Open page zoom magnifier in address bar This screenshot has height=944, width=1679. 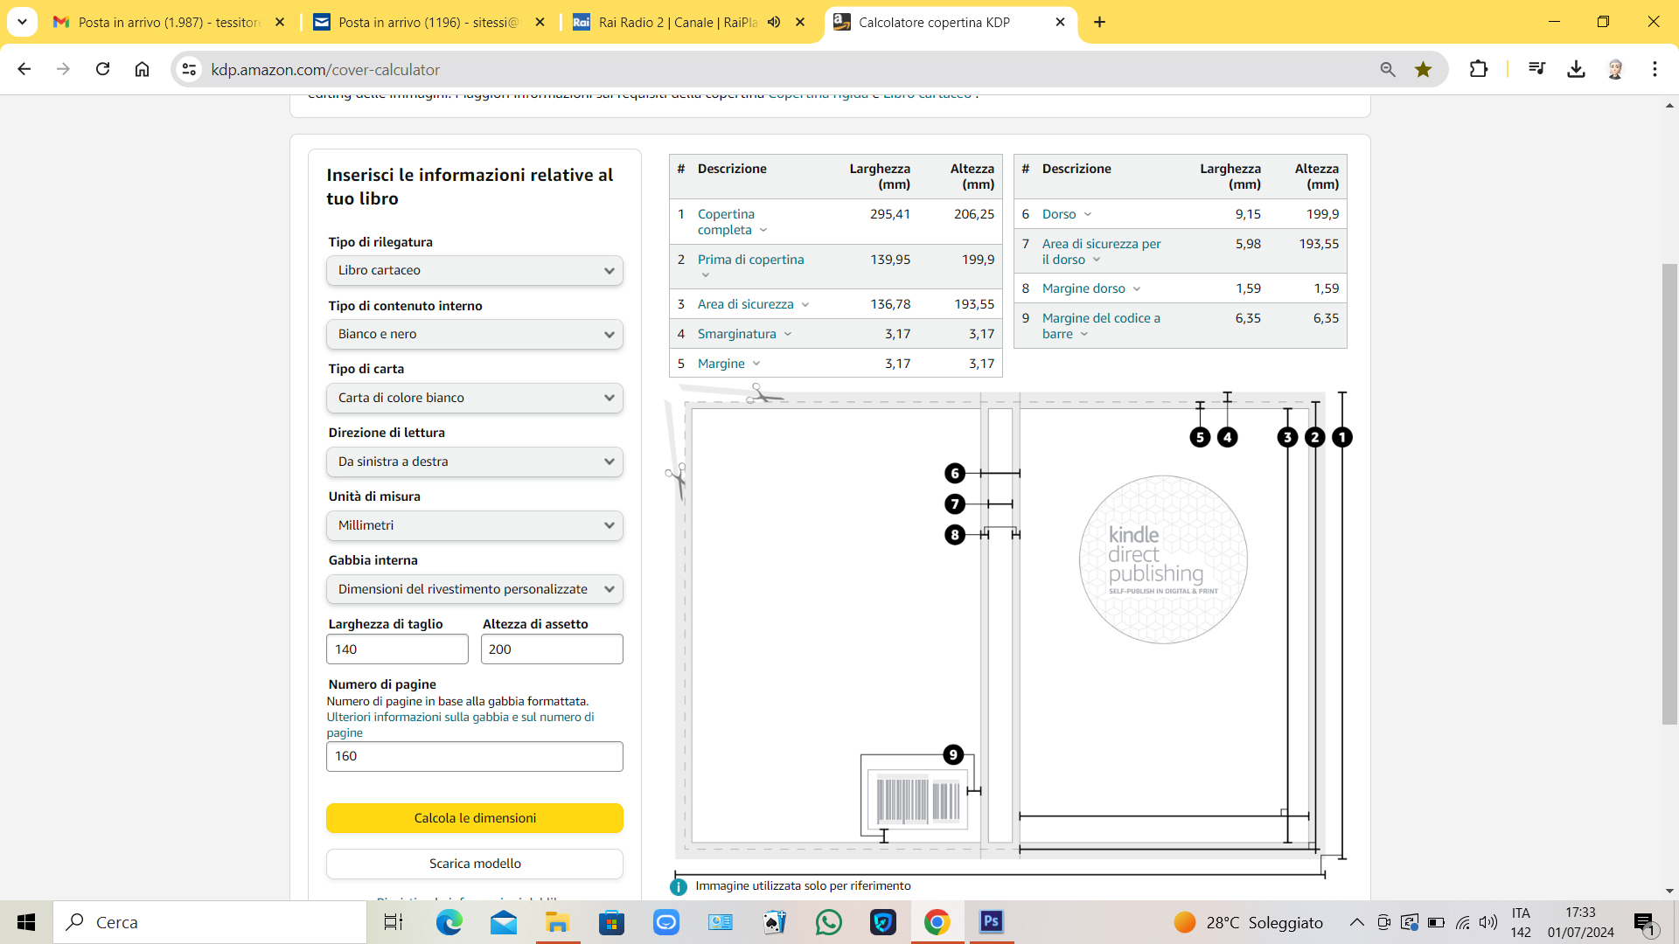[1388, 69]
